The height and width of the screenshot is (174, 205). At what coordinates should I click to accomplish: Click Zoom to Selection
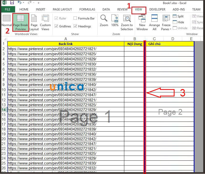pos(127,23)
